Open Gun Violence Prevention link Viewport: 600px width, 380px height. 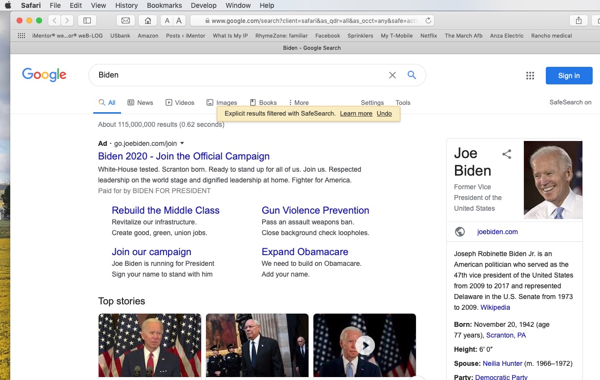pyautogui.click(x=315, y=210)
